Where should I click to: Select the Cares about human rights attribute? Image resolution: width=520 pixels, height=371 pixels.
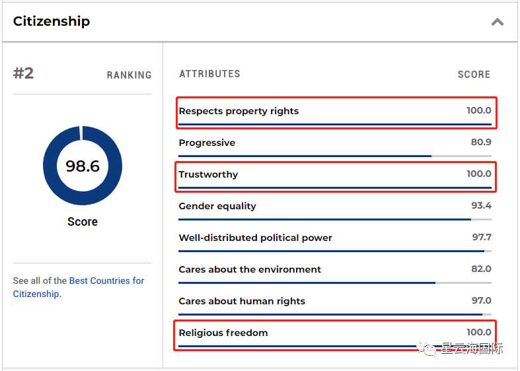pyautogui.click(x=242, y=301)
